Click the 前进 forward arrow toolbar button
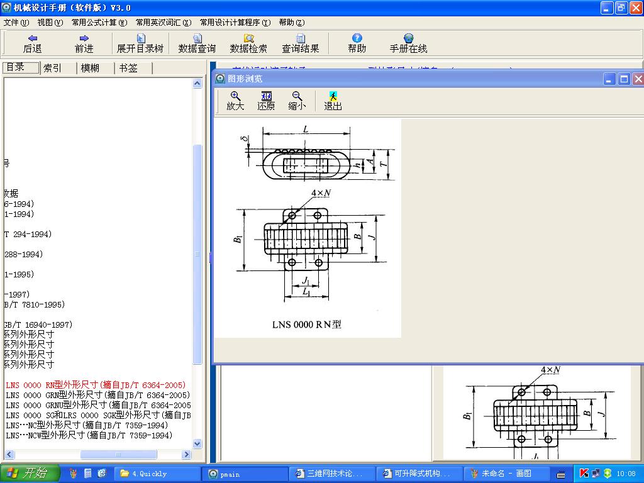The height and width of the screenshot is (483, 644). point(84,43)
